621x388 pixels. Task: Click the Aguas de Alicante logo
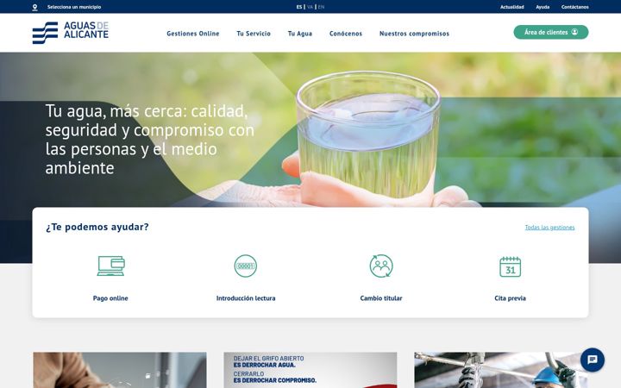click(x=70, y=33)
